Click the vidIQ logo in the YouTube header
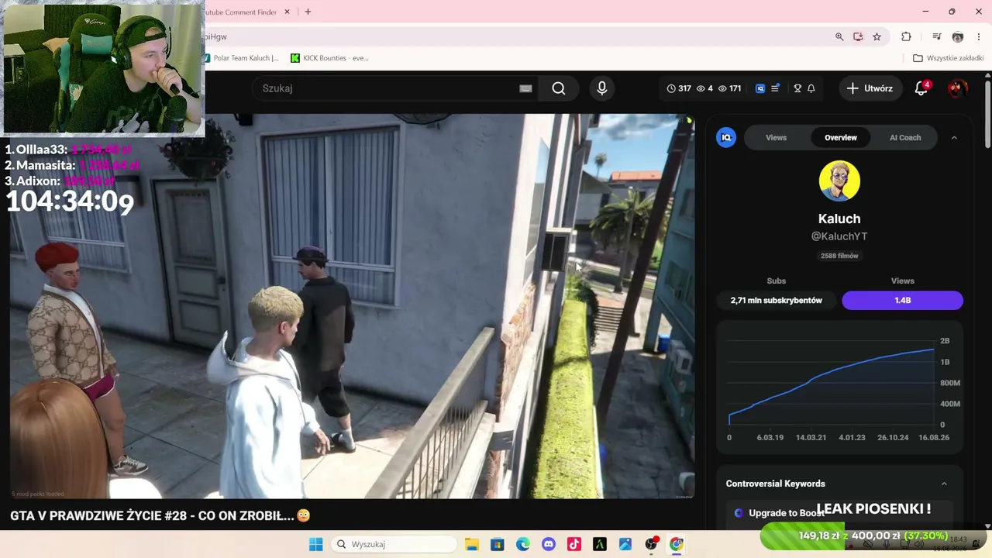The width and height of the screenshot is (992, 558). point(760,88)
